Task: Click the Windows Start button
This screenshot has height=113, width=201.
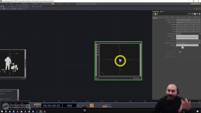Action: click(x=2, y=111)
